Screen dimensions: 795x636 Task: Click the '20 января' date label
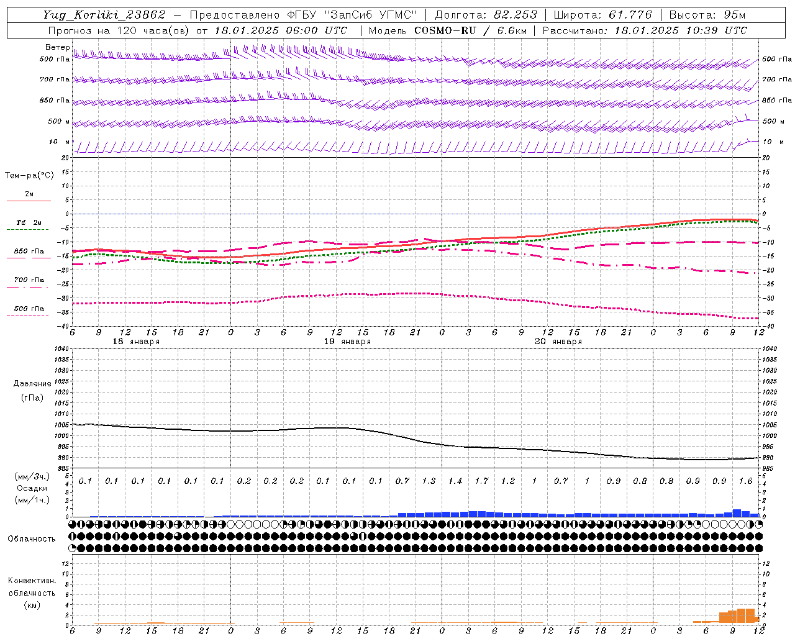(x=558, y=342)
